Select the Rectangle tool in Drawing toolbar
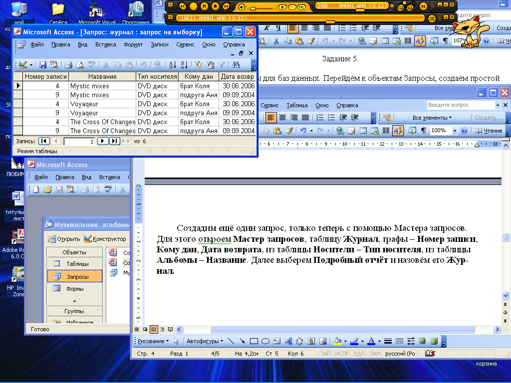 (254, 341)
